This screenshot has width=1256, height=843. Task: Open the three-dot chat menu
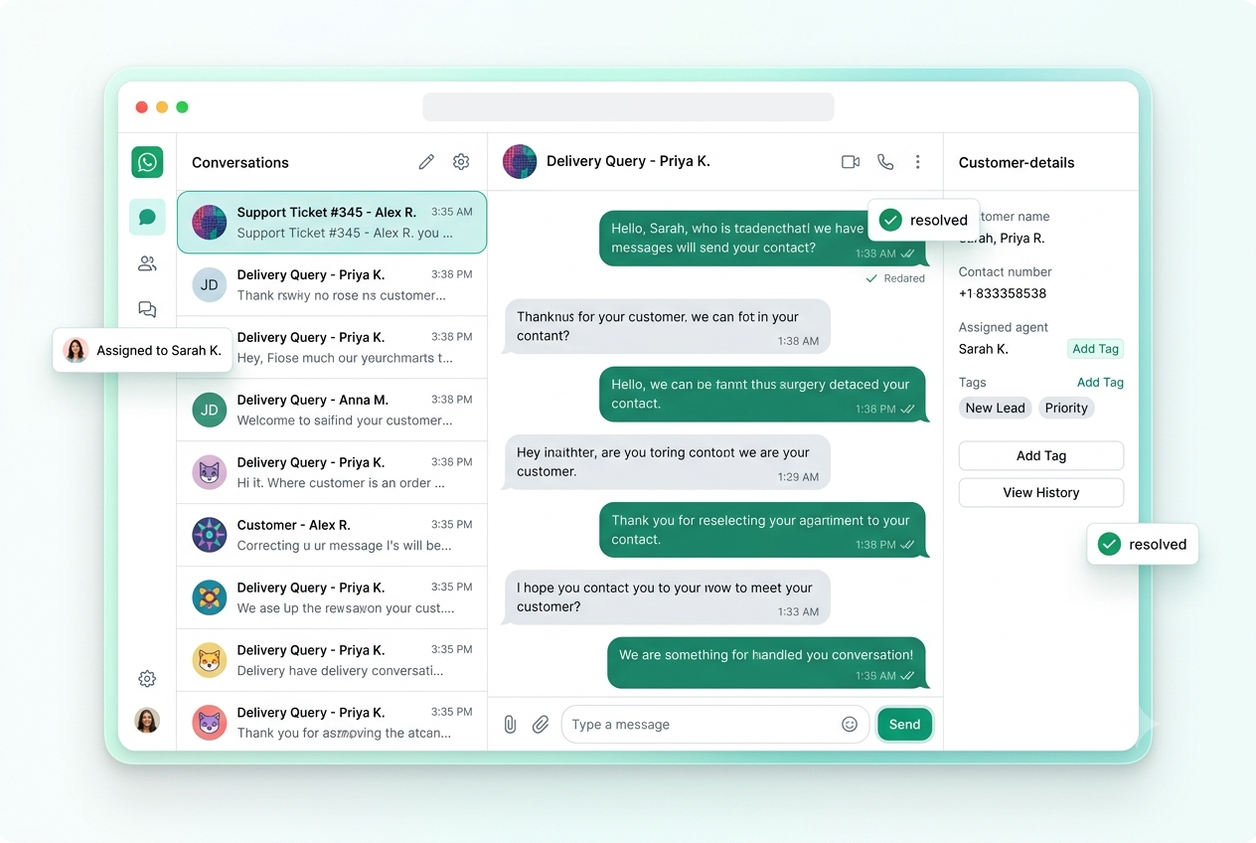click(x=918, y=162)
